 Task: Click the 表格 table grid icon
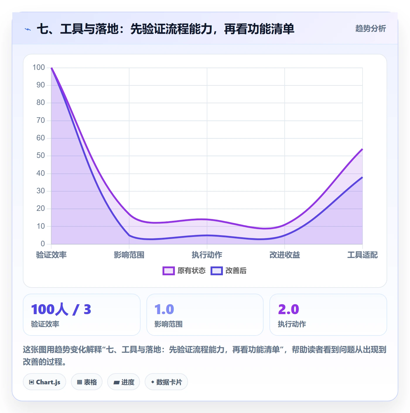coord(79,382)
